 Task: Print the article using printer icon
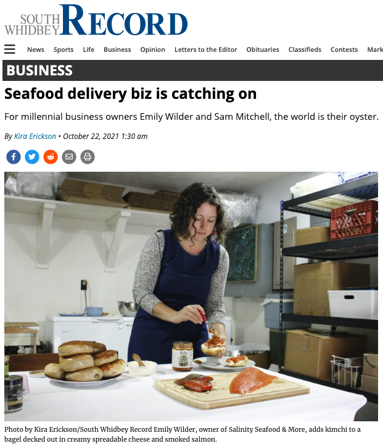coord(88,157)
